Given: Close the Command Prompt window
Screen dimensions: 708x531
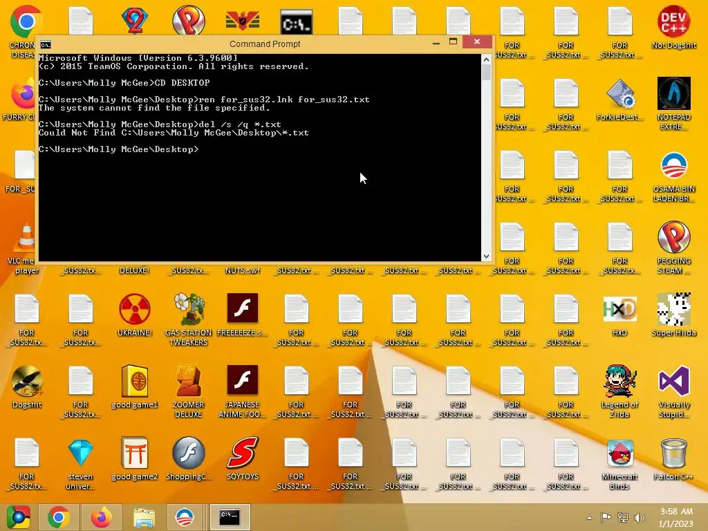Looking at the screenshot, I should pos(477,42).
